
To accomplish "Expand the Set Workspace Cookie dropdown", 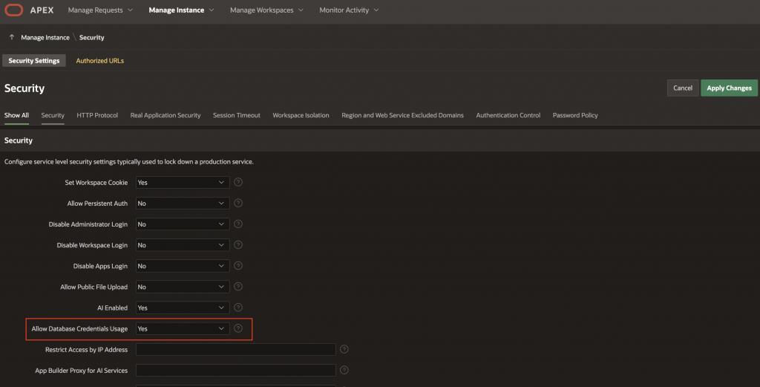I will tap(183, 182).
